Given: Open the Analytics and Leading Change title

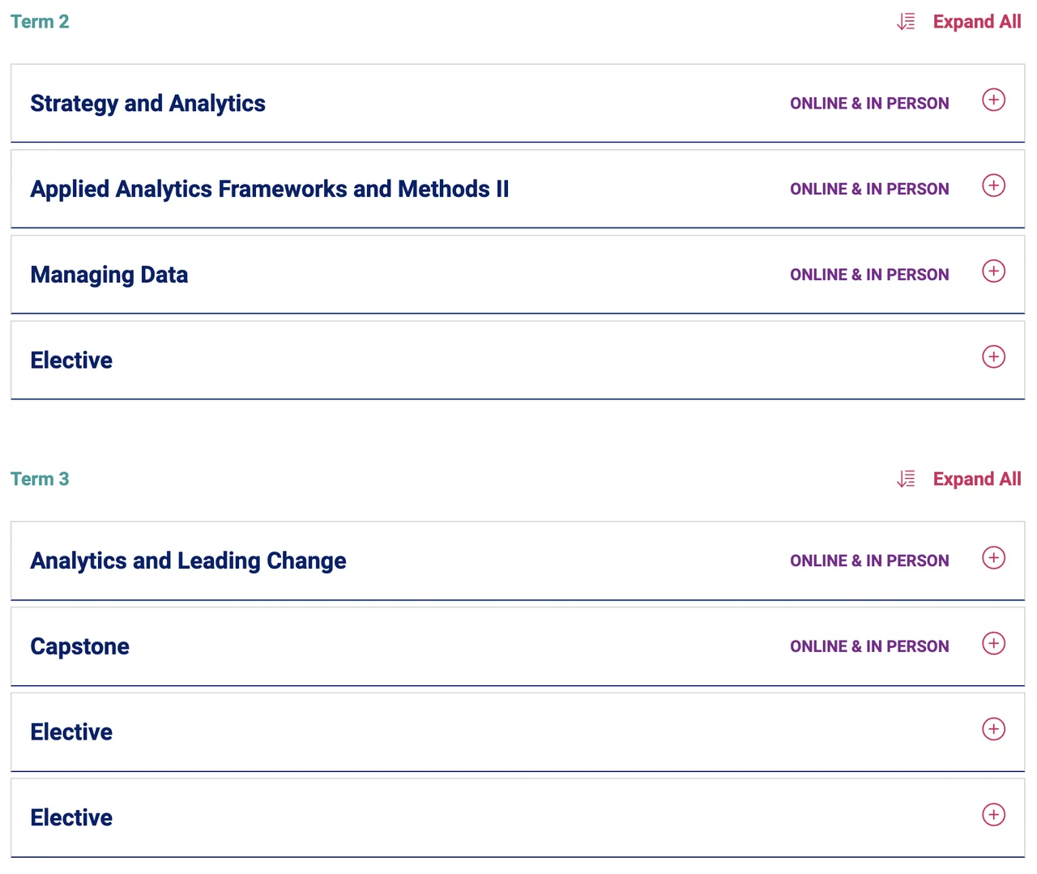Looking at the screenshot, I should point(188,561).
